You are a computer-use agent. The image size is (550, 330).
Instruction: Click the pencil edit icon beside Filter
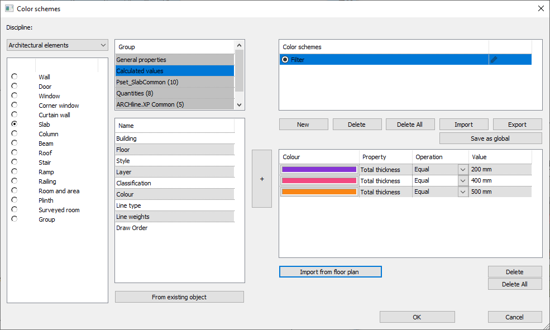pyautogui.click(x=494, y=60)
